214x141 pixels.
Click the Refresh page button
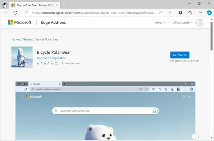[15, 13]
